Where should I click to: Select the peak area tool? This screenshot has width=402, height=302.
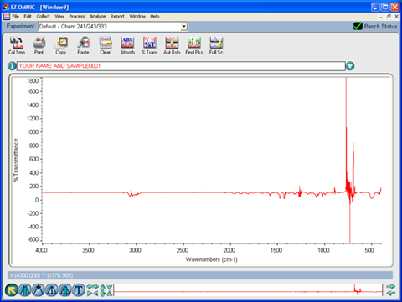[65, 290]
